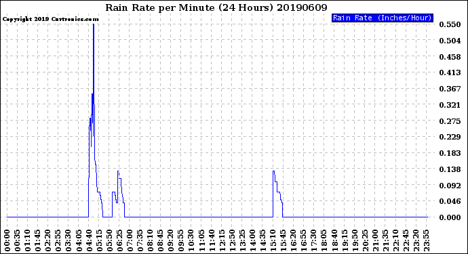
Task: Click the x-axis time label 23:55
Action: click(427, 240)
